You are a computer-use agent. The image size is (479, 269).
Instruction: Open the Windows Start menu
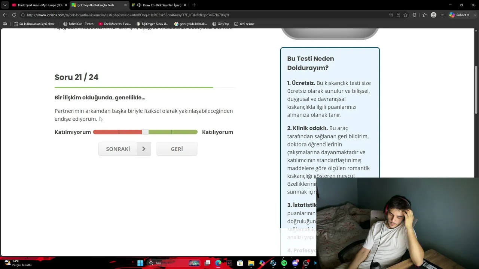[140, 263]
